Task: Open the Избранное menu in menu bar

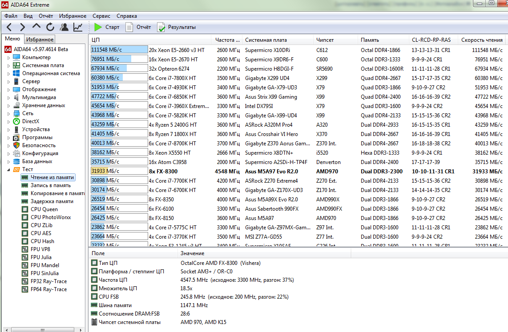Action: coord(73,16)
